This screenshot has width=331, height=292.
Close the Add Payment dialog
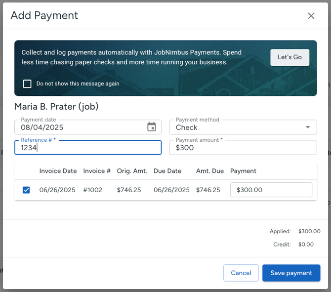(311, 16)
